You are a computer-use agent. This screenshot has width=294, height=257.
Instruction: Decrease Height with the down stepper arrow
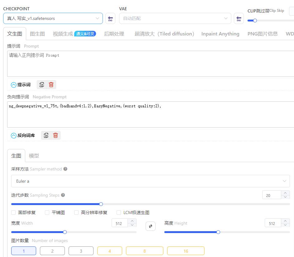coord(285,225)
